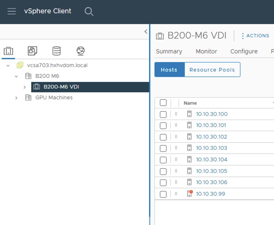
Task: Check the box for host 10.10.30.103
Action: 163,148
